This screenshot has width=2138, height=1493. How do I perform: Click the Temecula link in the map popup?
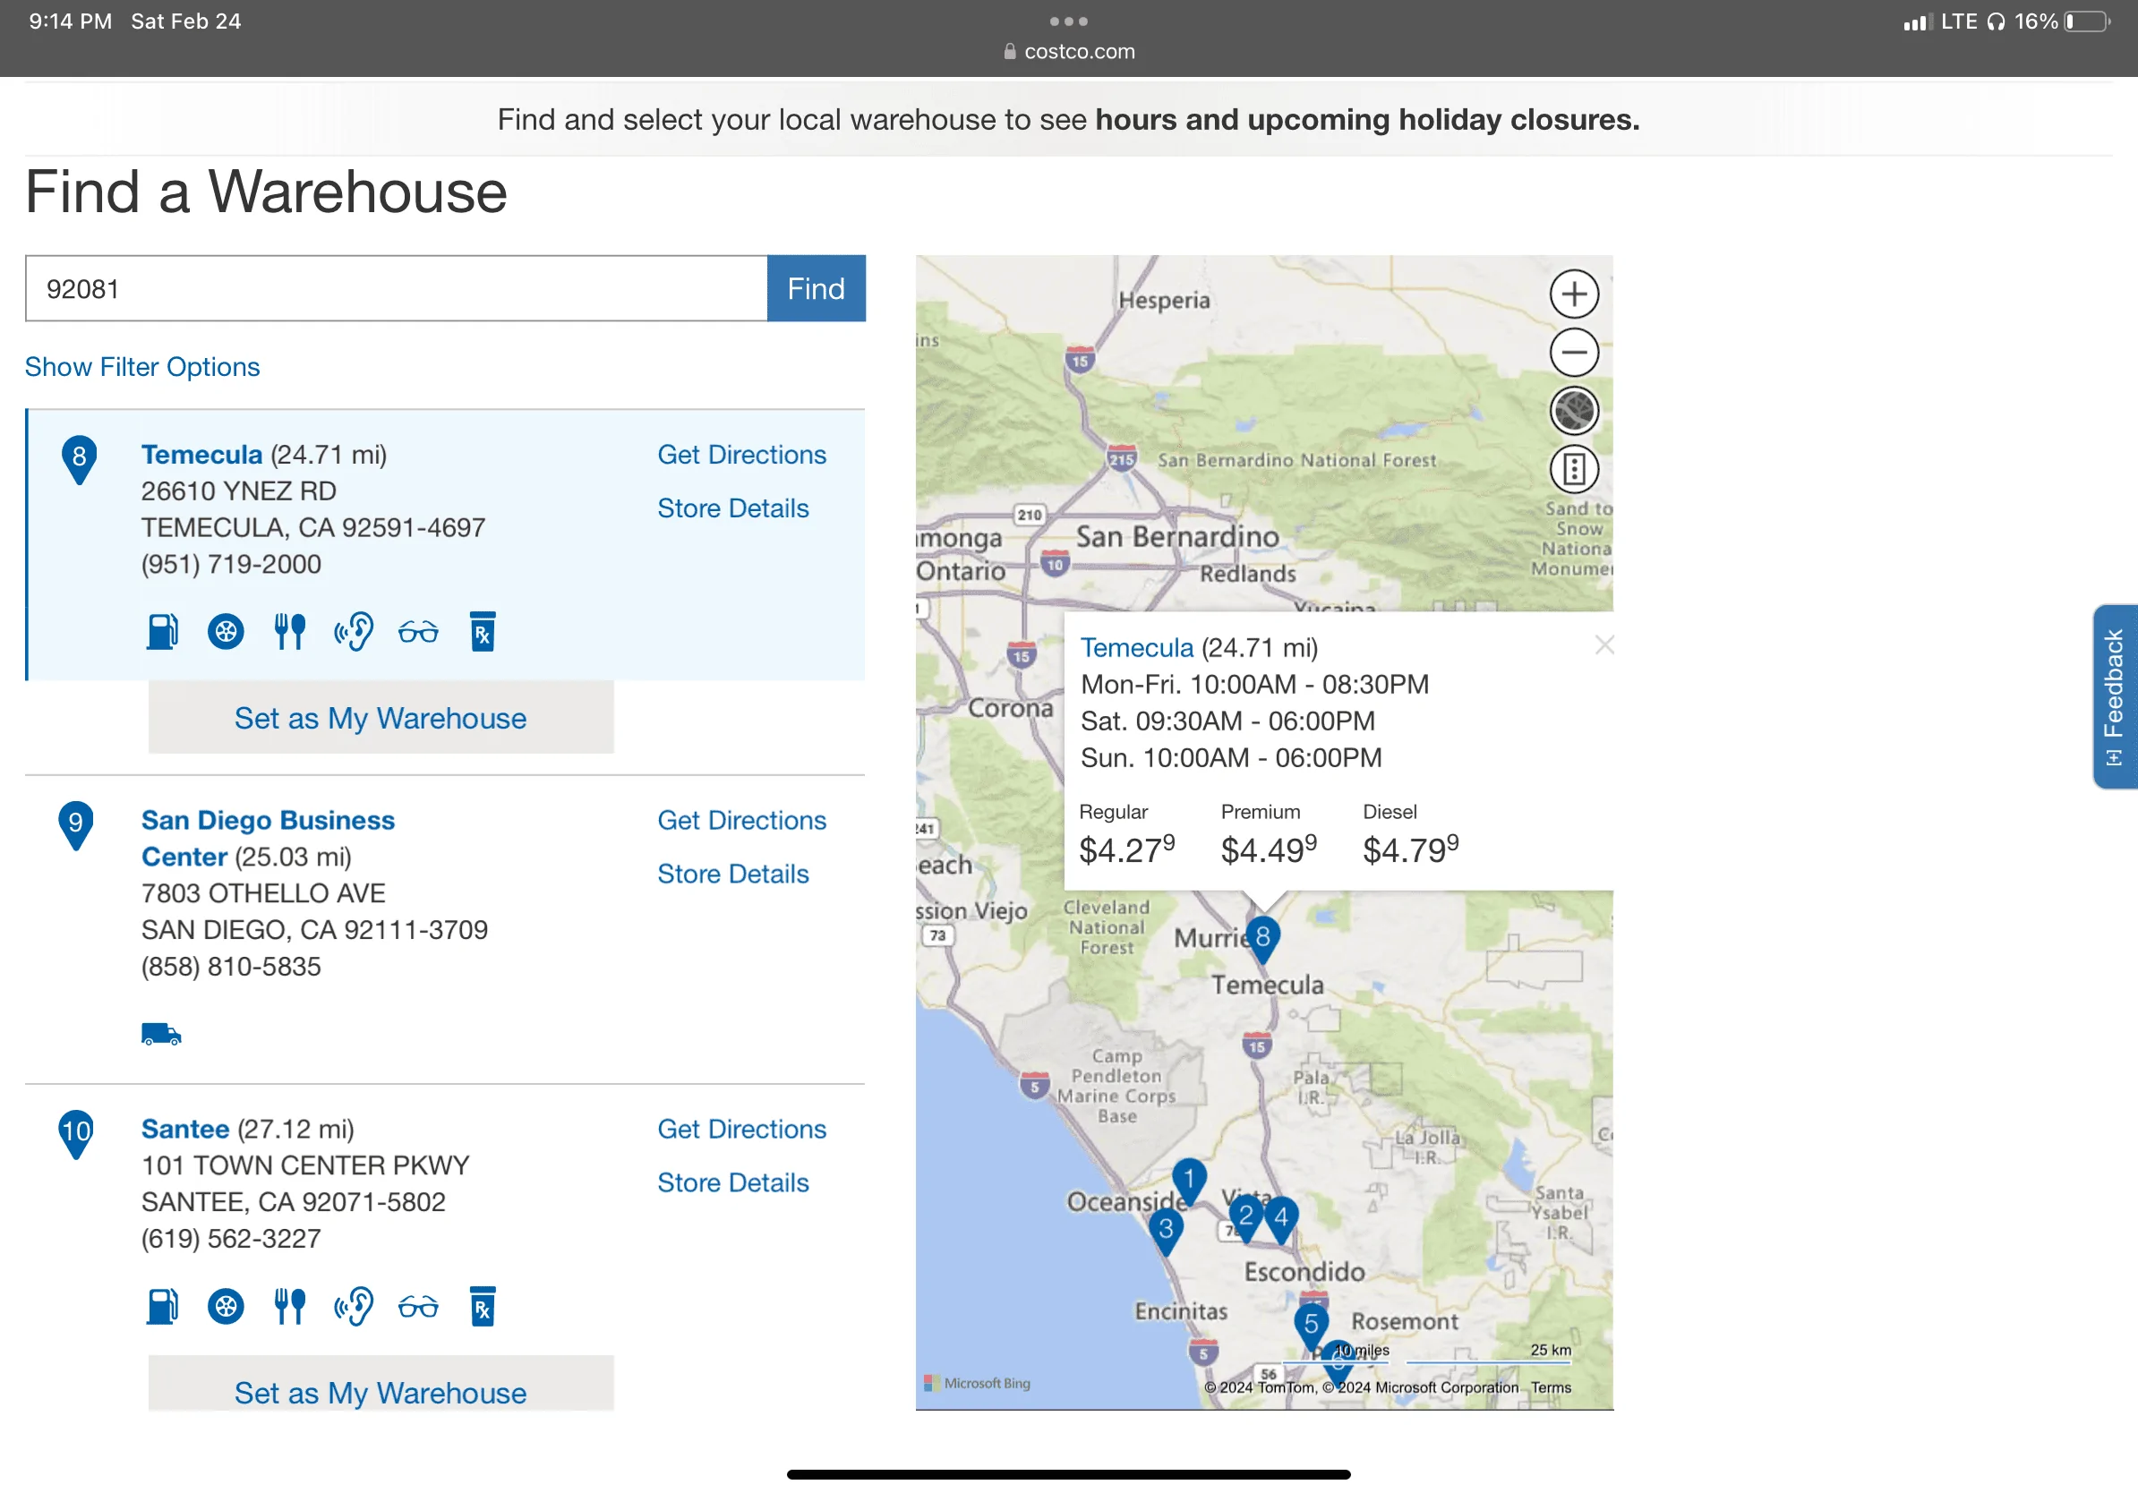1136,648
